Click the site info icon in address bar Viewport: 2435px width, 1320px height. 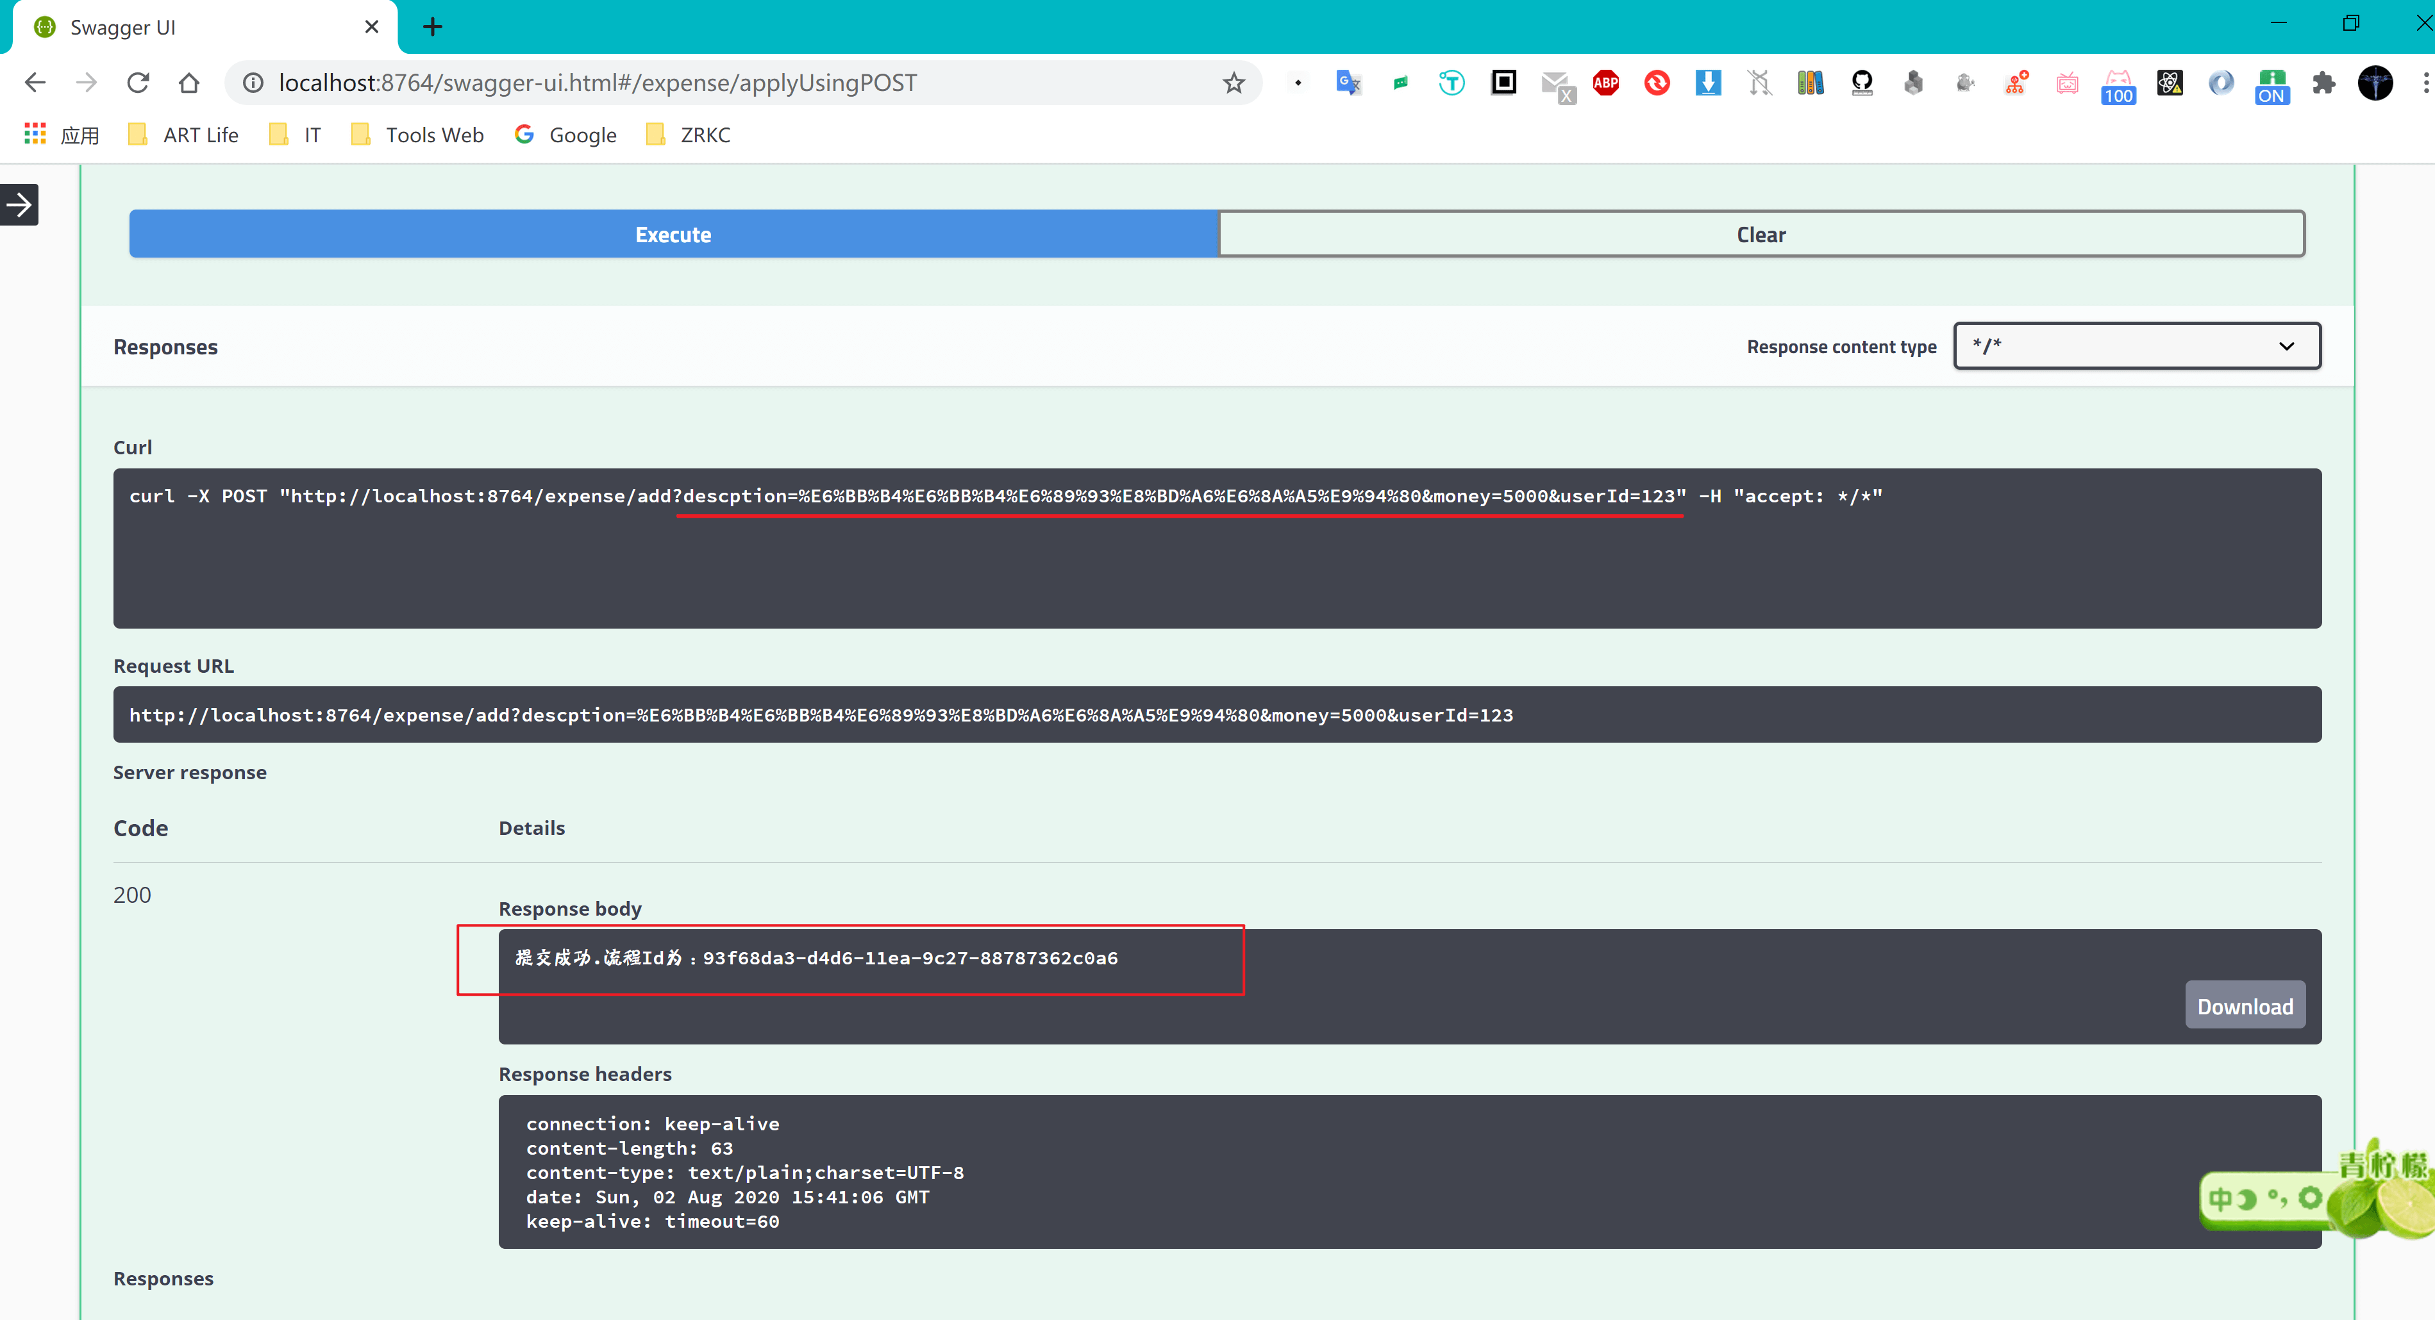pyautogui.click(x=253, y=82)
